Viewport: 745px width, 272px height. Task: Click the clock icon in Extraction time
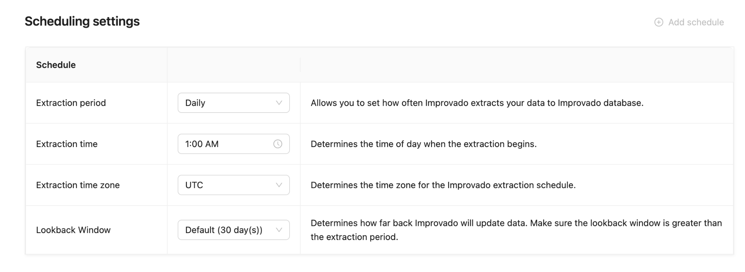click(x=278, y=144)
